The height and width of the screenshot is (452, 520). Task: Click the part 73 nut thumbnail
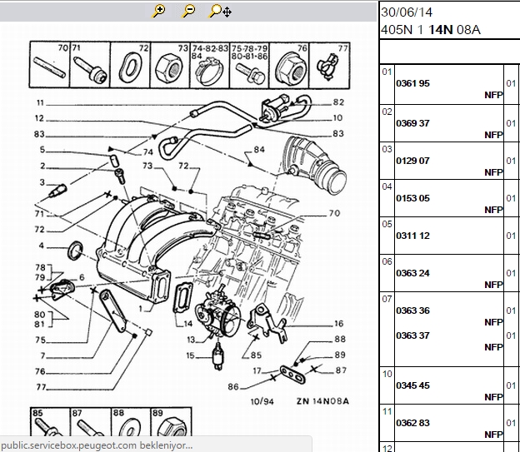click(x=170, y=65)
